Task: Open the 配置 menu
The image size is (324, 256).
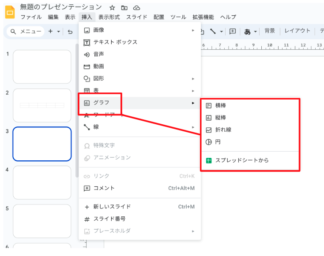Action: point(159,17)
